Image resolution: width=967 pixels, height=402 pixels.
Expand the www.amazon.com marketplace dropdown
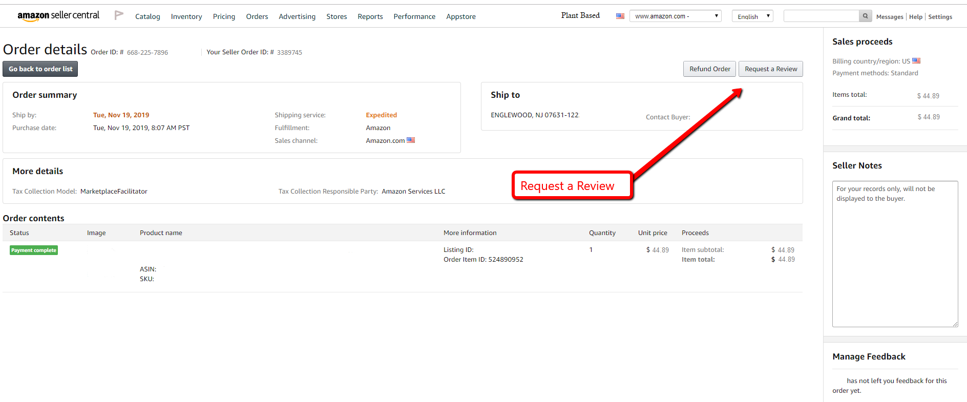click(676, 16)
